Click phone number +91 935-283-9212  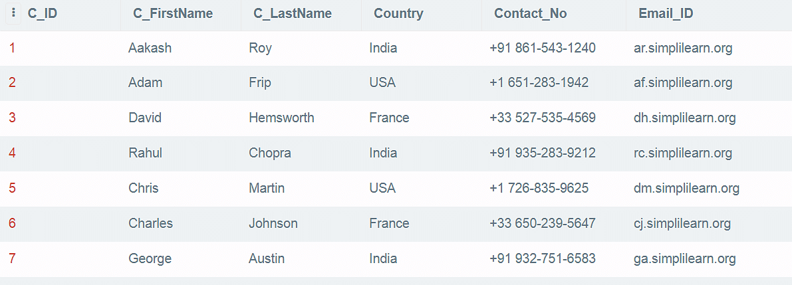tap(543, 153)
